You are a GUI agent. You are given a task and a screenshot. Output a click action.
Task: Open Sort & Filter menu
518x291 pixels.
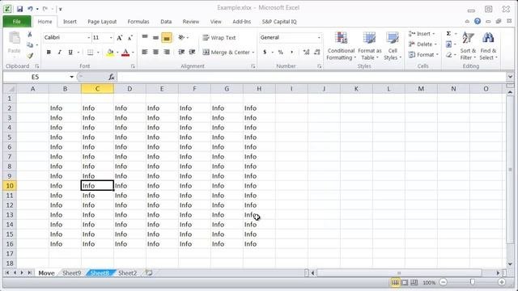pos(468,46)
